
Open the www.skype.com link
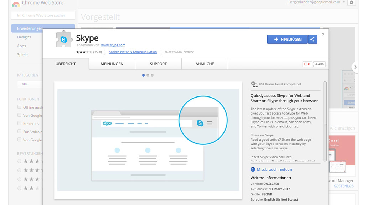[113, 45]
